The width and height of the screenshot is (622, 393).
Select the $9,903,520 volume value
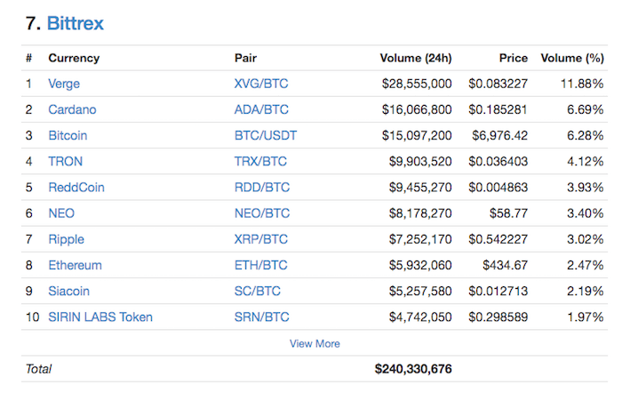tap(420, 161)
